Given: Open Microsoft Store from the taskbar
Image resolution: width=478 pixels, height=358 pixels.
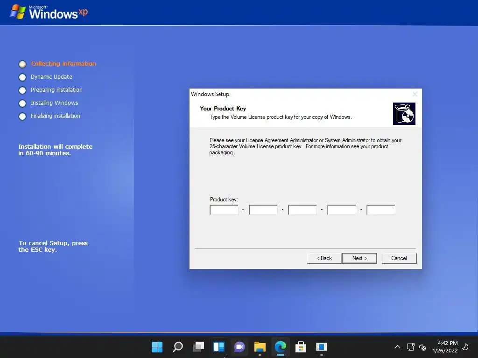Looking at the screenshot, I should 301,347.
